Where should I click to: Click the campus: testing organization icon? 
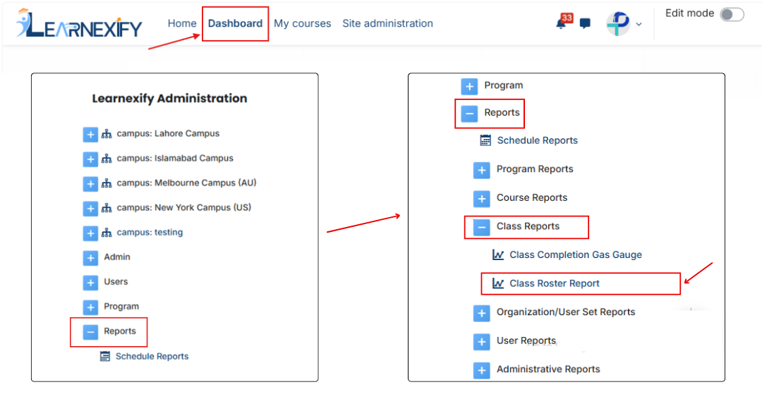107,233
